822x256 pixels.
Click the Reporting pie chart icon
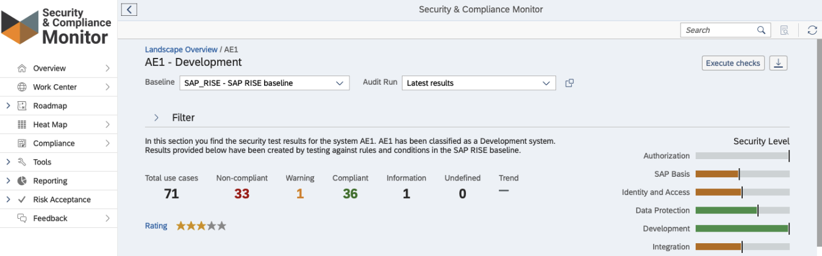pyautogui.click(x=22, y=180)
